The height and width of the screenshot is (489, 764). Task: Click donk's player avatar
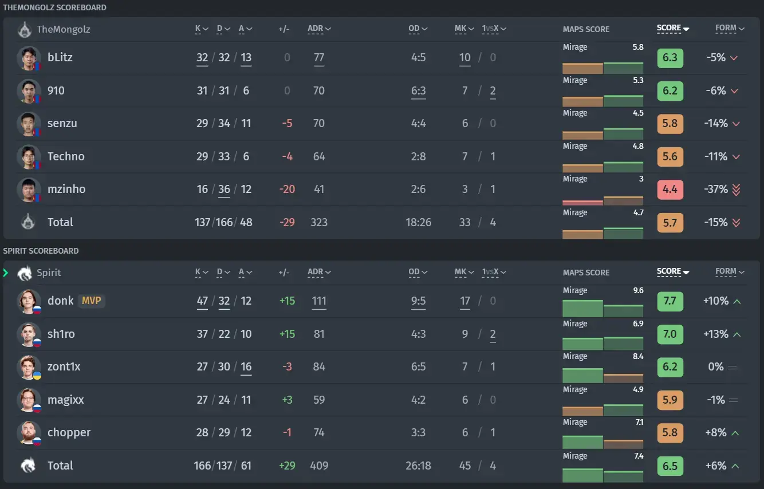point(29,301)
